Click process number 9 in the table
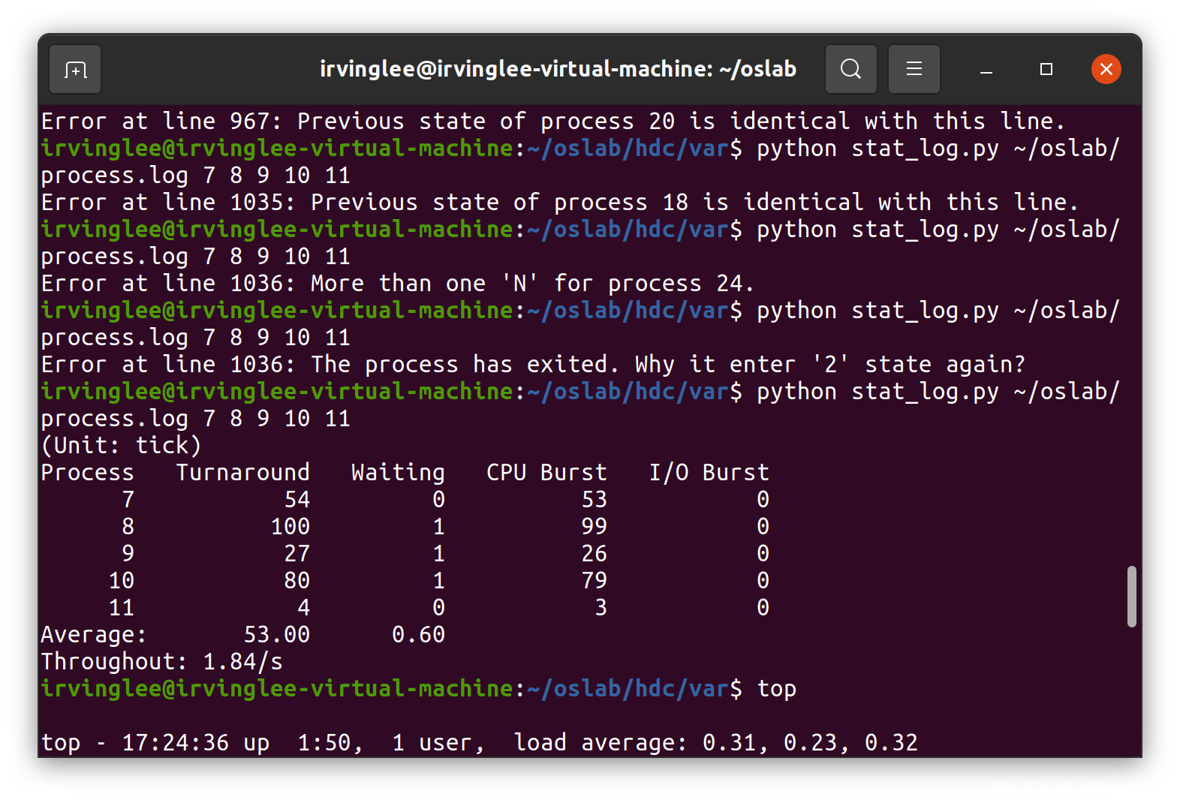The width and height of the screenshot is (1180, 800). (x=128, y=553)
